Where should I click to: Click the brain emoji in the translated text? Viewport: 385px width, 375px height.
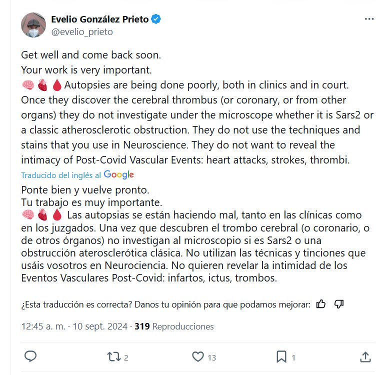[x=28, y=214]
